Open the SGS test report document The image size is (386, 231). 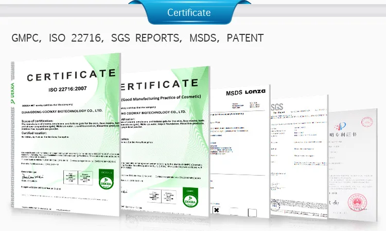(x=299, y=157)
